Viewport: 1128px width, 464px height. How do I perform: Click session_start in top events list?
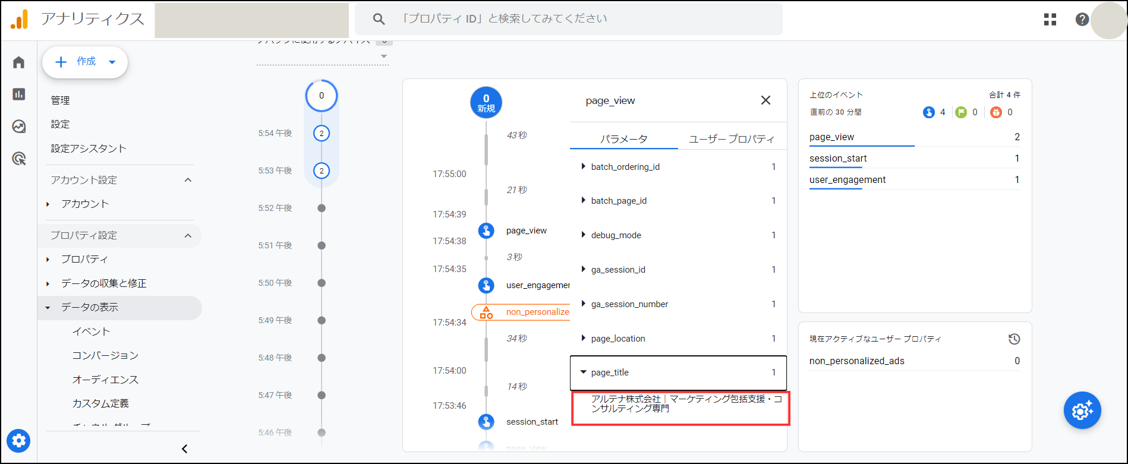coord(838,159)
